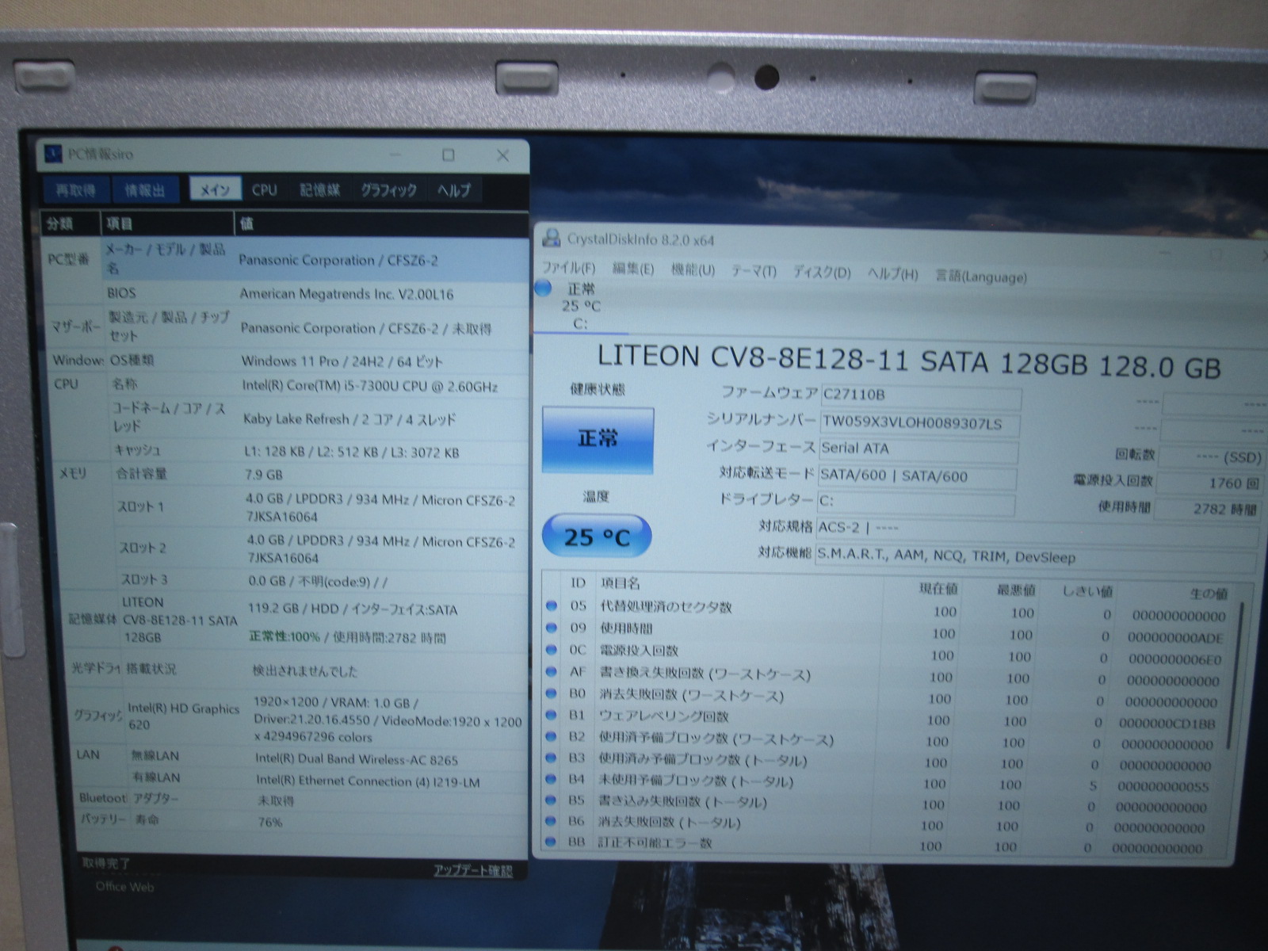The image size is (1268, 951).
Task: Click the blue status dot for ID B3
Action: tap(552, 758)
